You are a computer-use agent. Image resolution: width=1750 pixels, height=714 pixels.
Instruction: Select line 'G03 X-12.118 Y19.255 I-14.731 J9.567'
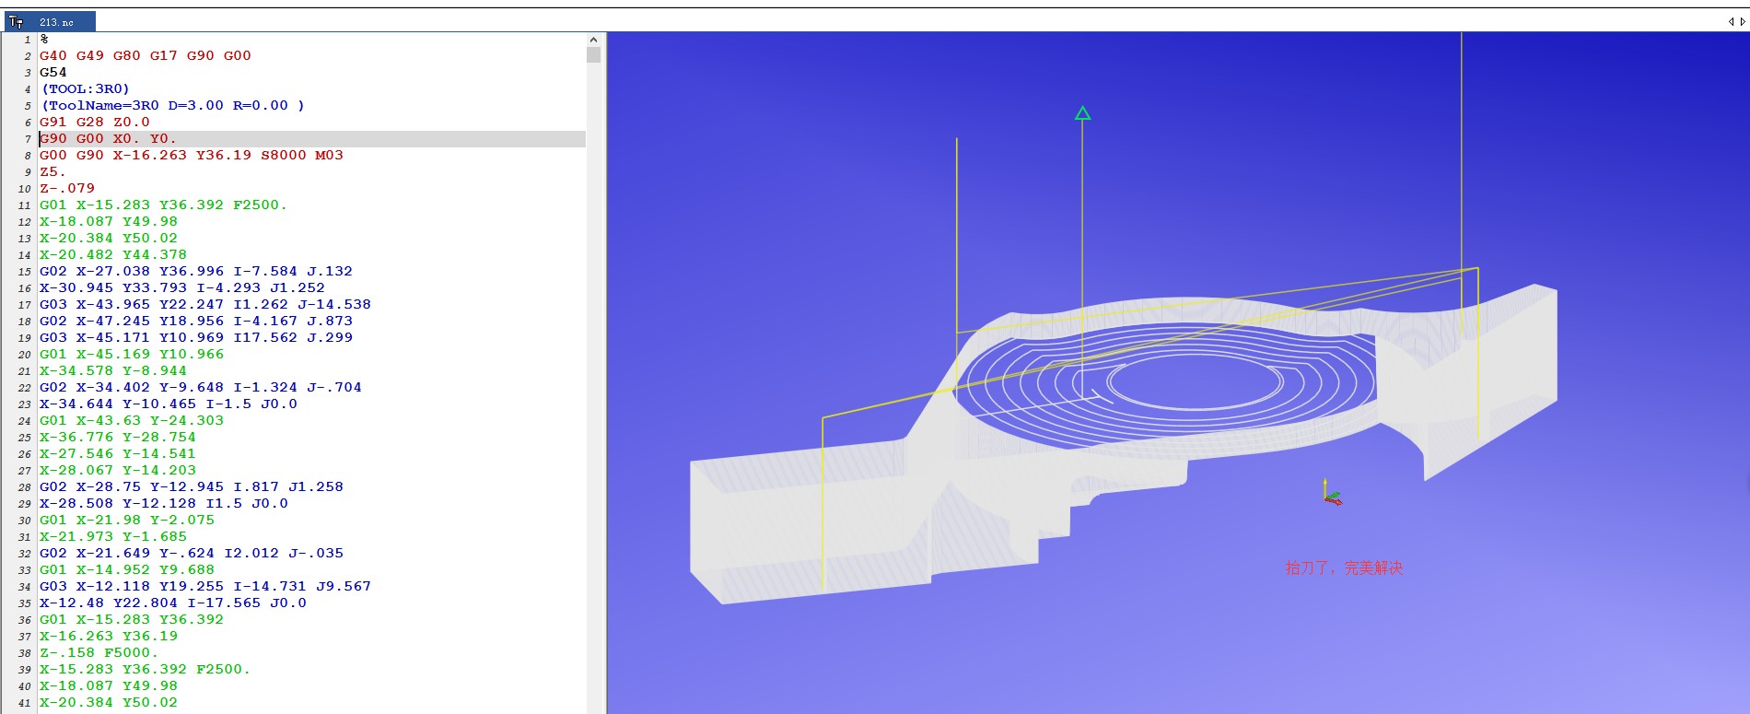(205, 586)
